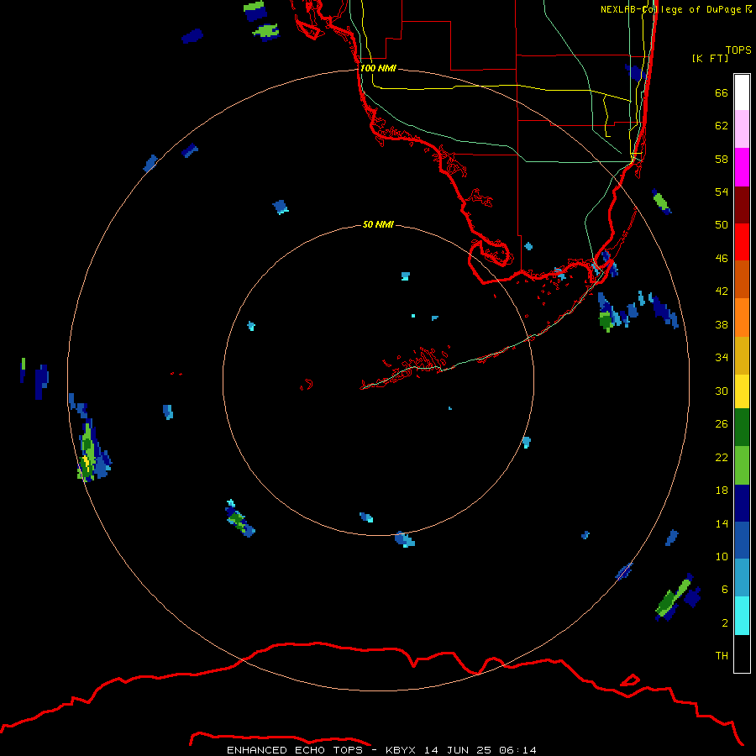This screenshot has width=756, height=756.
Task: Click the K FT units label
Action: [x=710, y=58]
